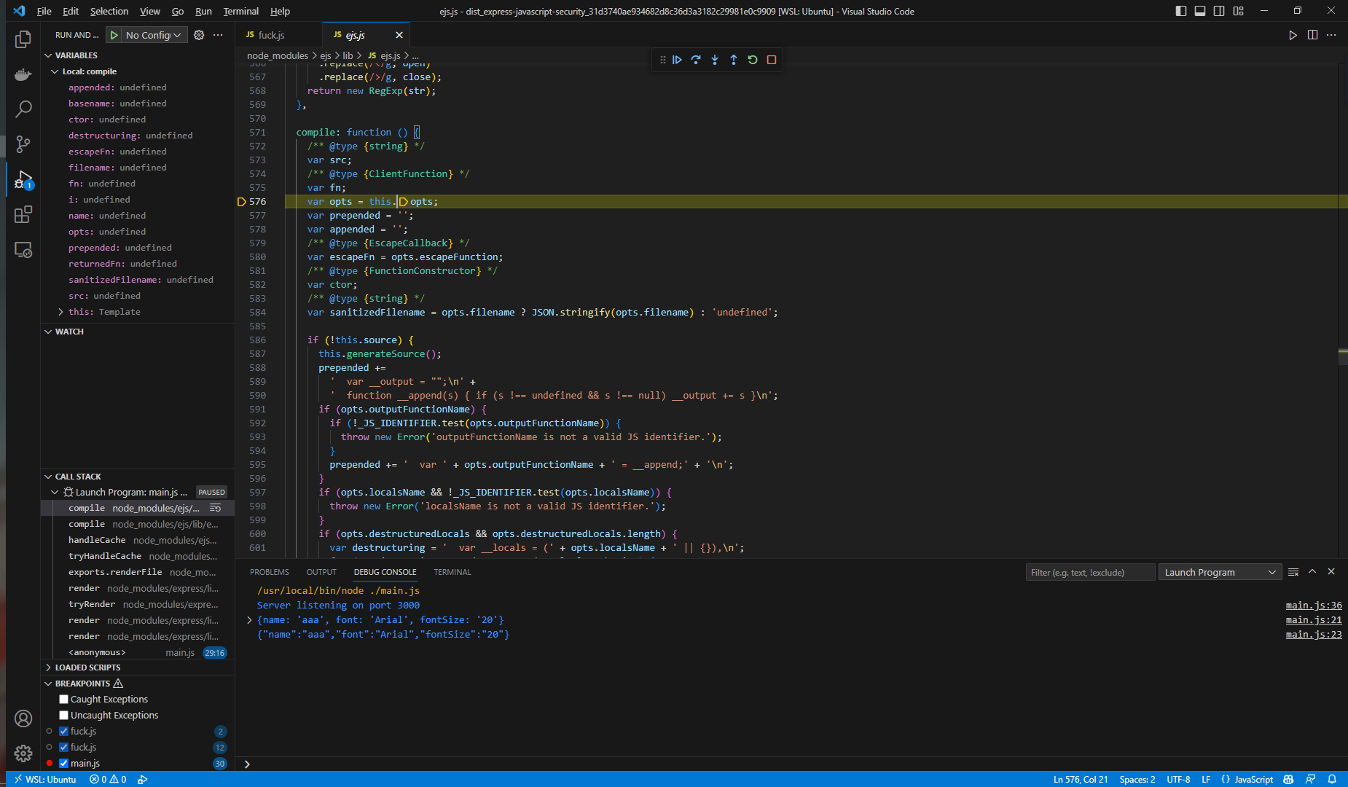Close the ejs.js editor tab
Image resolution: width=1348 pixels, height=787 pixels.
[399, 35]
